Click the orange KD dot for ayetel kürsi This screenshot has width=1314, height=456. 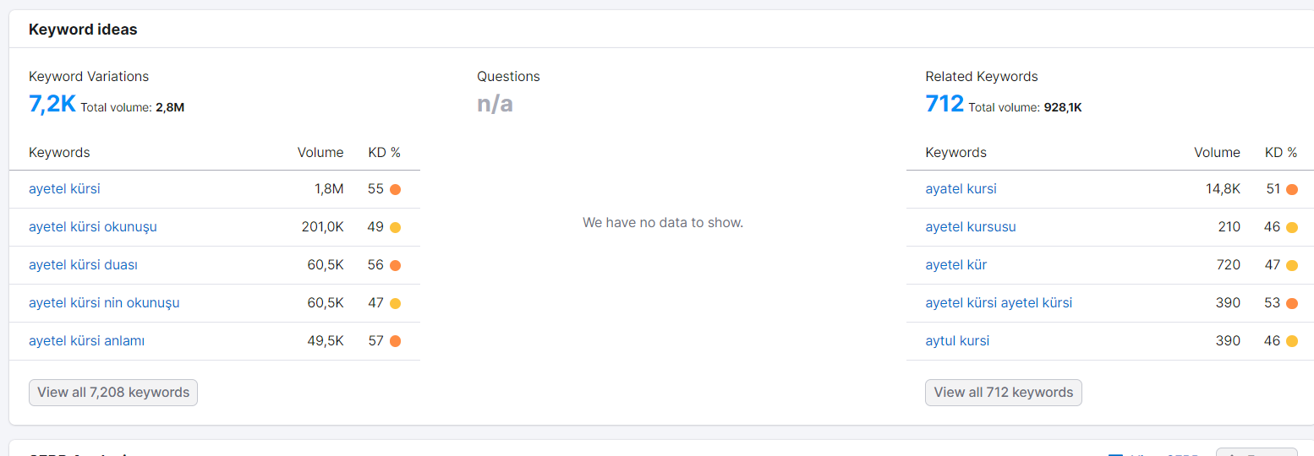(395, 189)
